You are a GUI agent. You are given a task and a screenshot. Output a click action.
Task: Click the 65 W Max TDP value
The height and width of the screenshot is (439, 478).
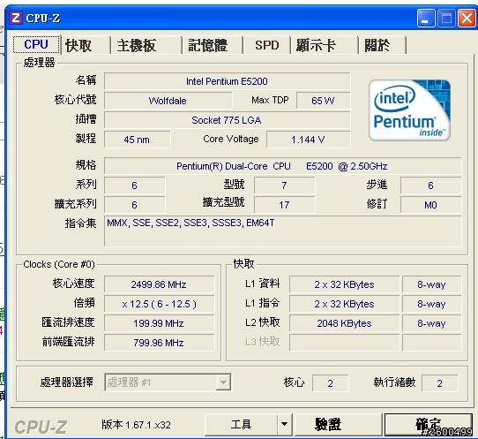[x=323, y=101]
